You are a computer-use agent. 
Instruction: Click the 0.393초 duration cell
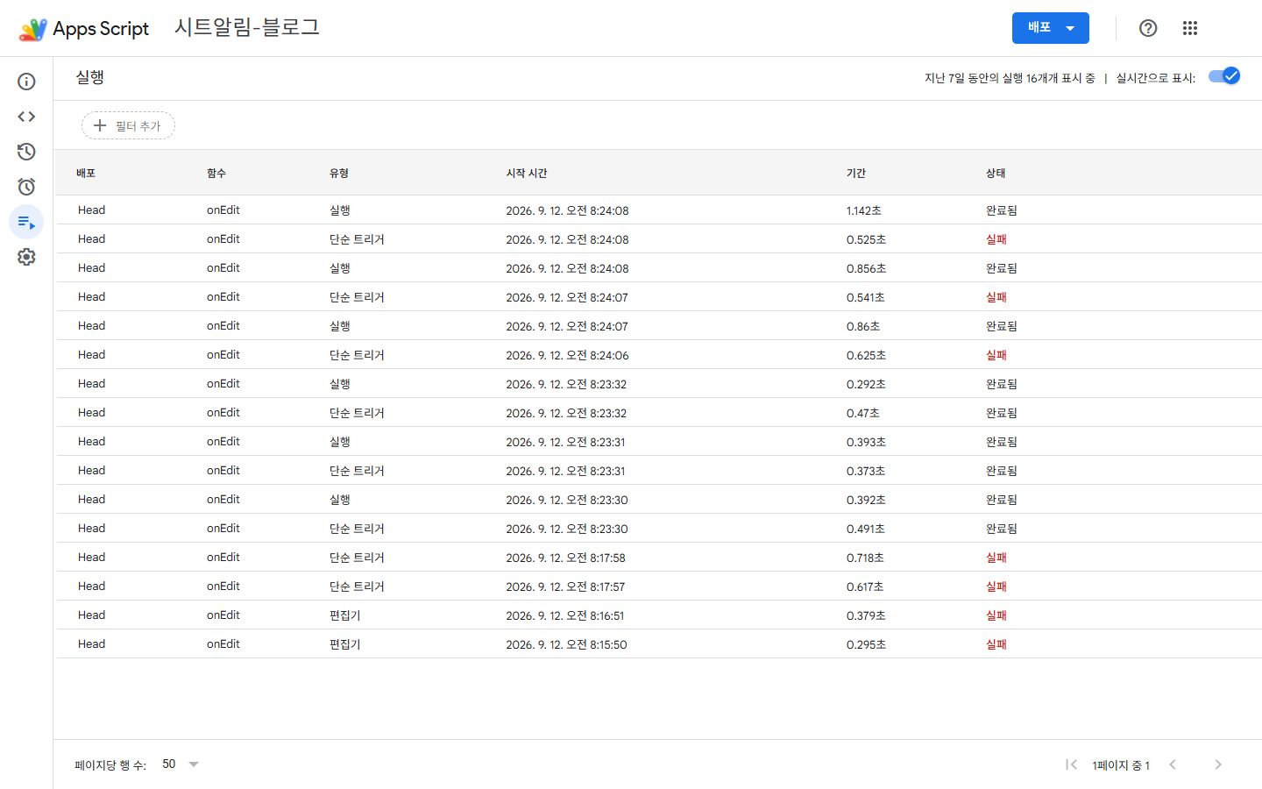pos(866,442)
